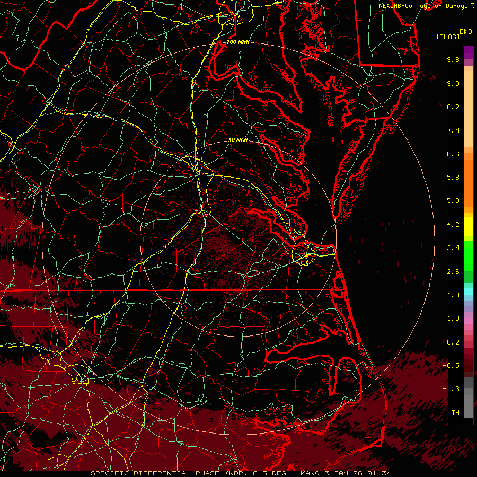Click the [PHAS] units label
This screenshot has height=477, width=477.
pyautogui.click(x=448, y=37)
